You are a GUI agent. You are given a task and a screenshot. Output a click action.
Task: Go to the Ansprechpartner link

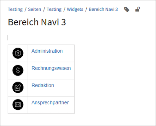[x=50, y=103]
